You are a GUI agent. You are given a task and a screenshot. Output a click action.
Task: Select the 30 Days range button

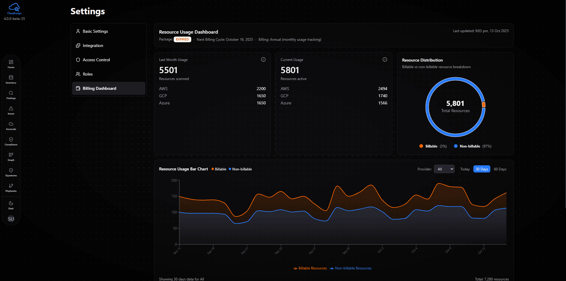482,169
